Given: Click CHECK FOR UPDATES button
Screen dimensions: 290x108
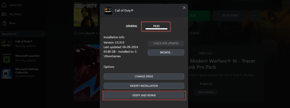Looking at the screenshot, I should pyautogui.click(x=166, y=43).
